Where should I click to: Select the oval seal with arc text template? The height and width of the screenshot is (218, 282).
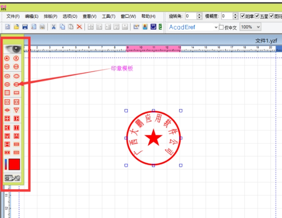pos(7,76)
